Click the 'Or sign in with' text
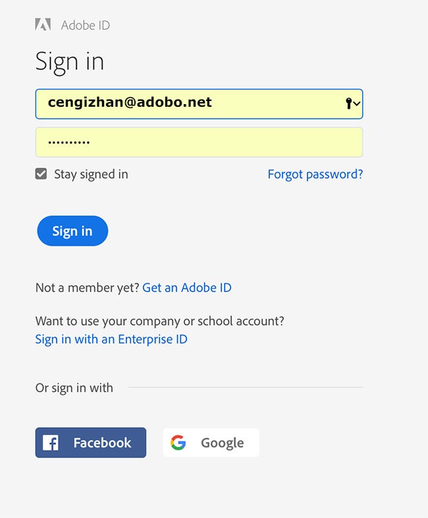428x518 pixels. point(74,388)
